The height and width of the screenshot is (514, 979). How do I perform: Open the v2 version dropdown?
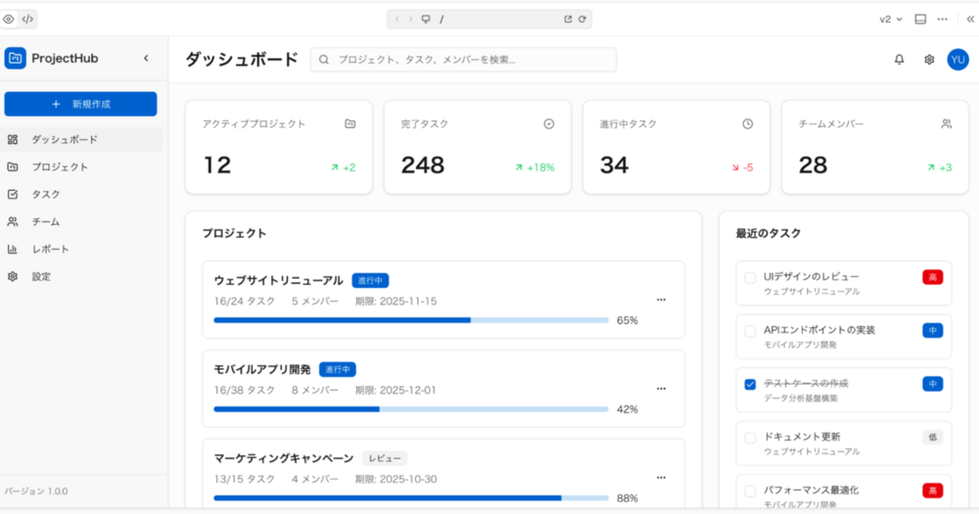pyautogui.click(x=891, y=20)
